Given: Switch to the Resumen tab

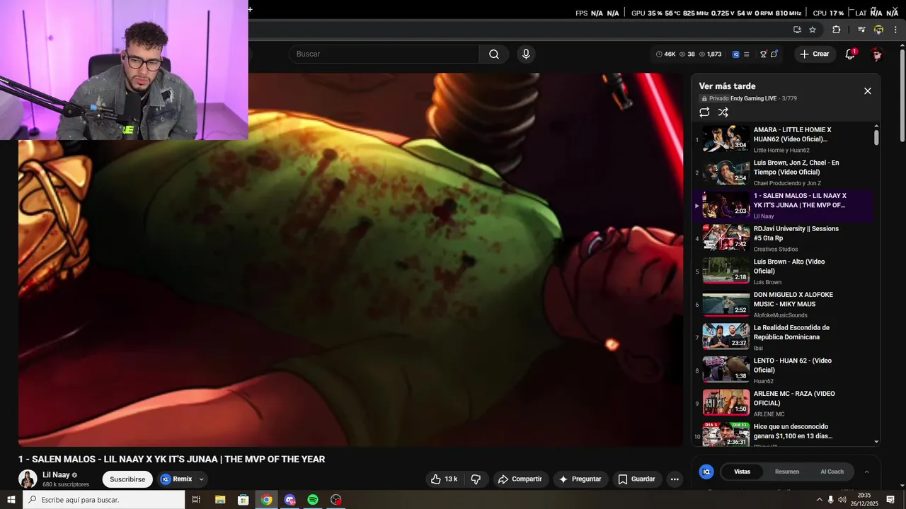Looking at the screenshot, I should click(x=787, y=472).
